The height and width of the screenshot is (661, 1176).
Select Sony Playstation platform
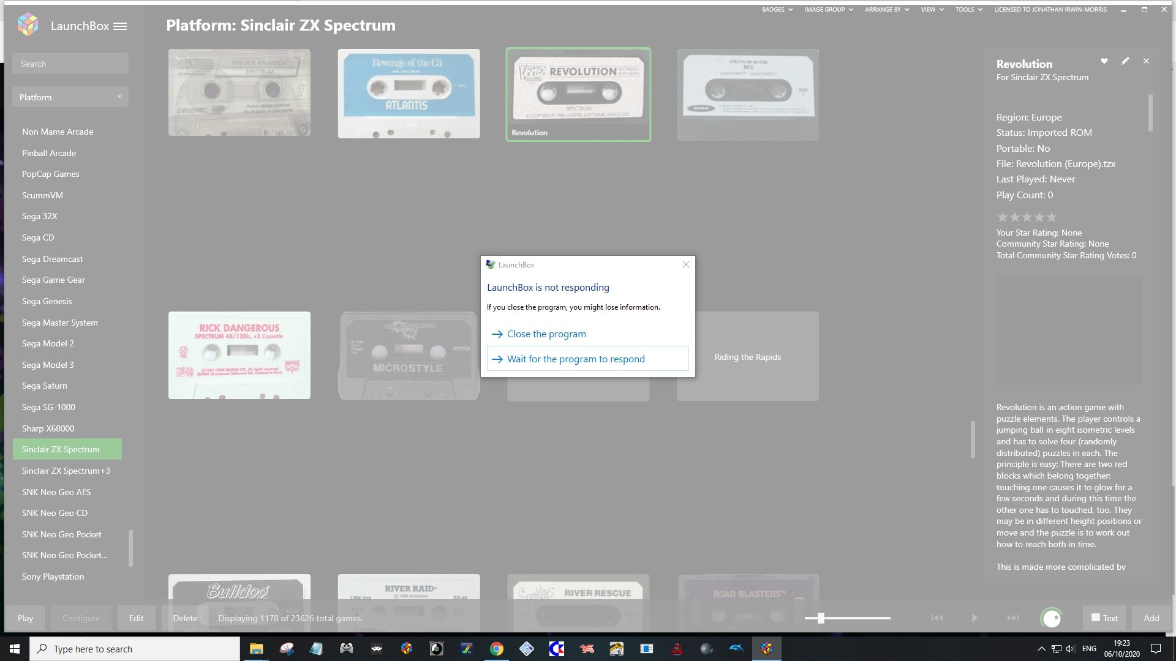[53, 577]
